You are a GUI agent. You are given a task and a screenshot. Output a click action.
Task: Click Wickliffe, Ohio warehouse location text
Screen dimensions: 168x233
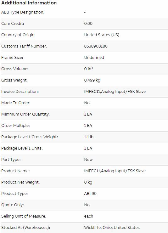pos(112,228)
